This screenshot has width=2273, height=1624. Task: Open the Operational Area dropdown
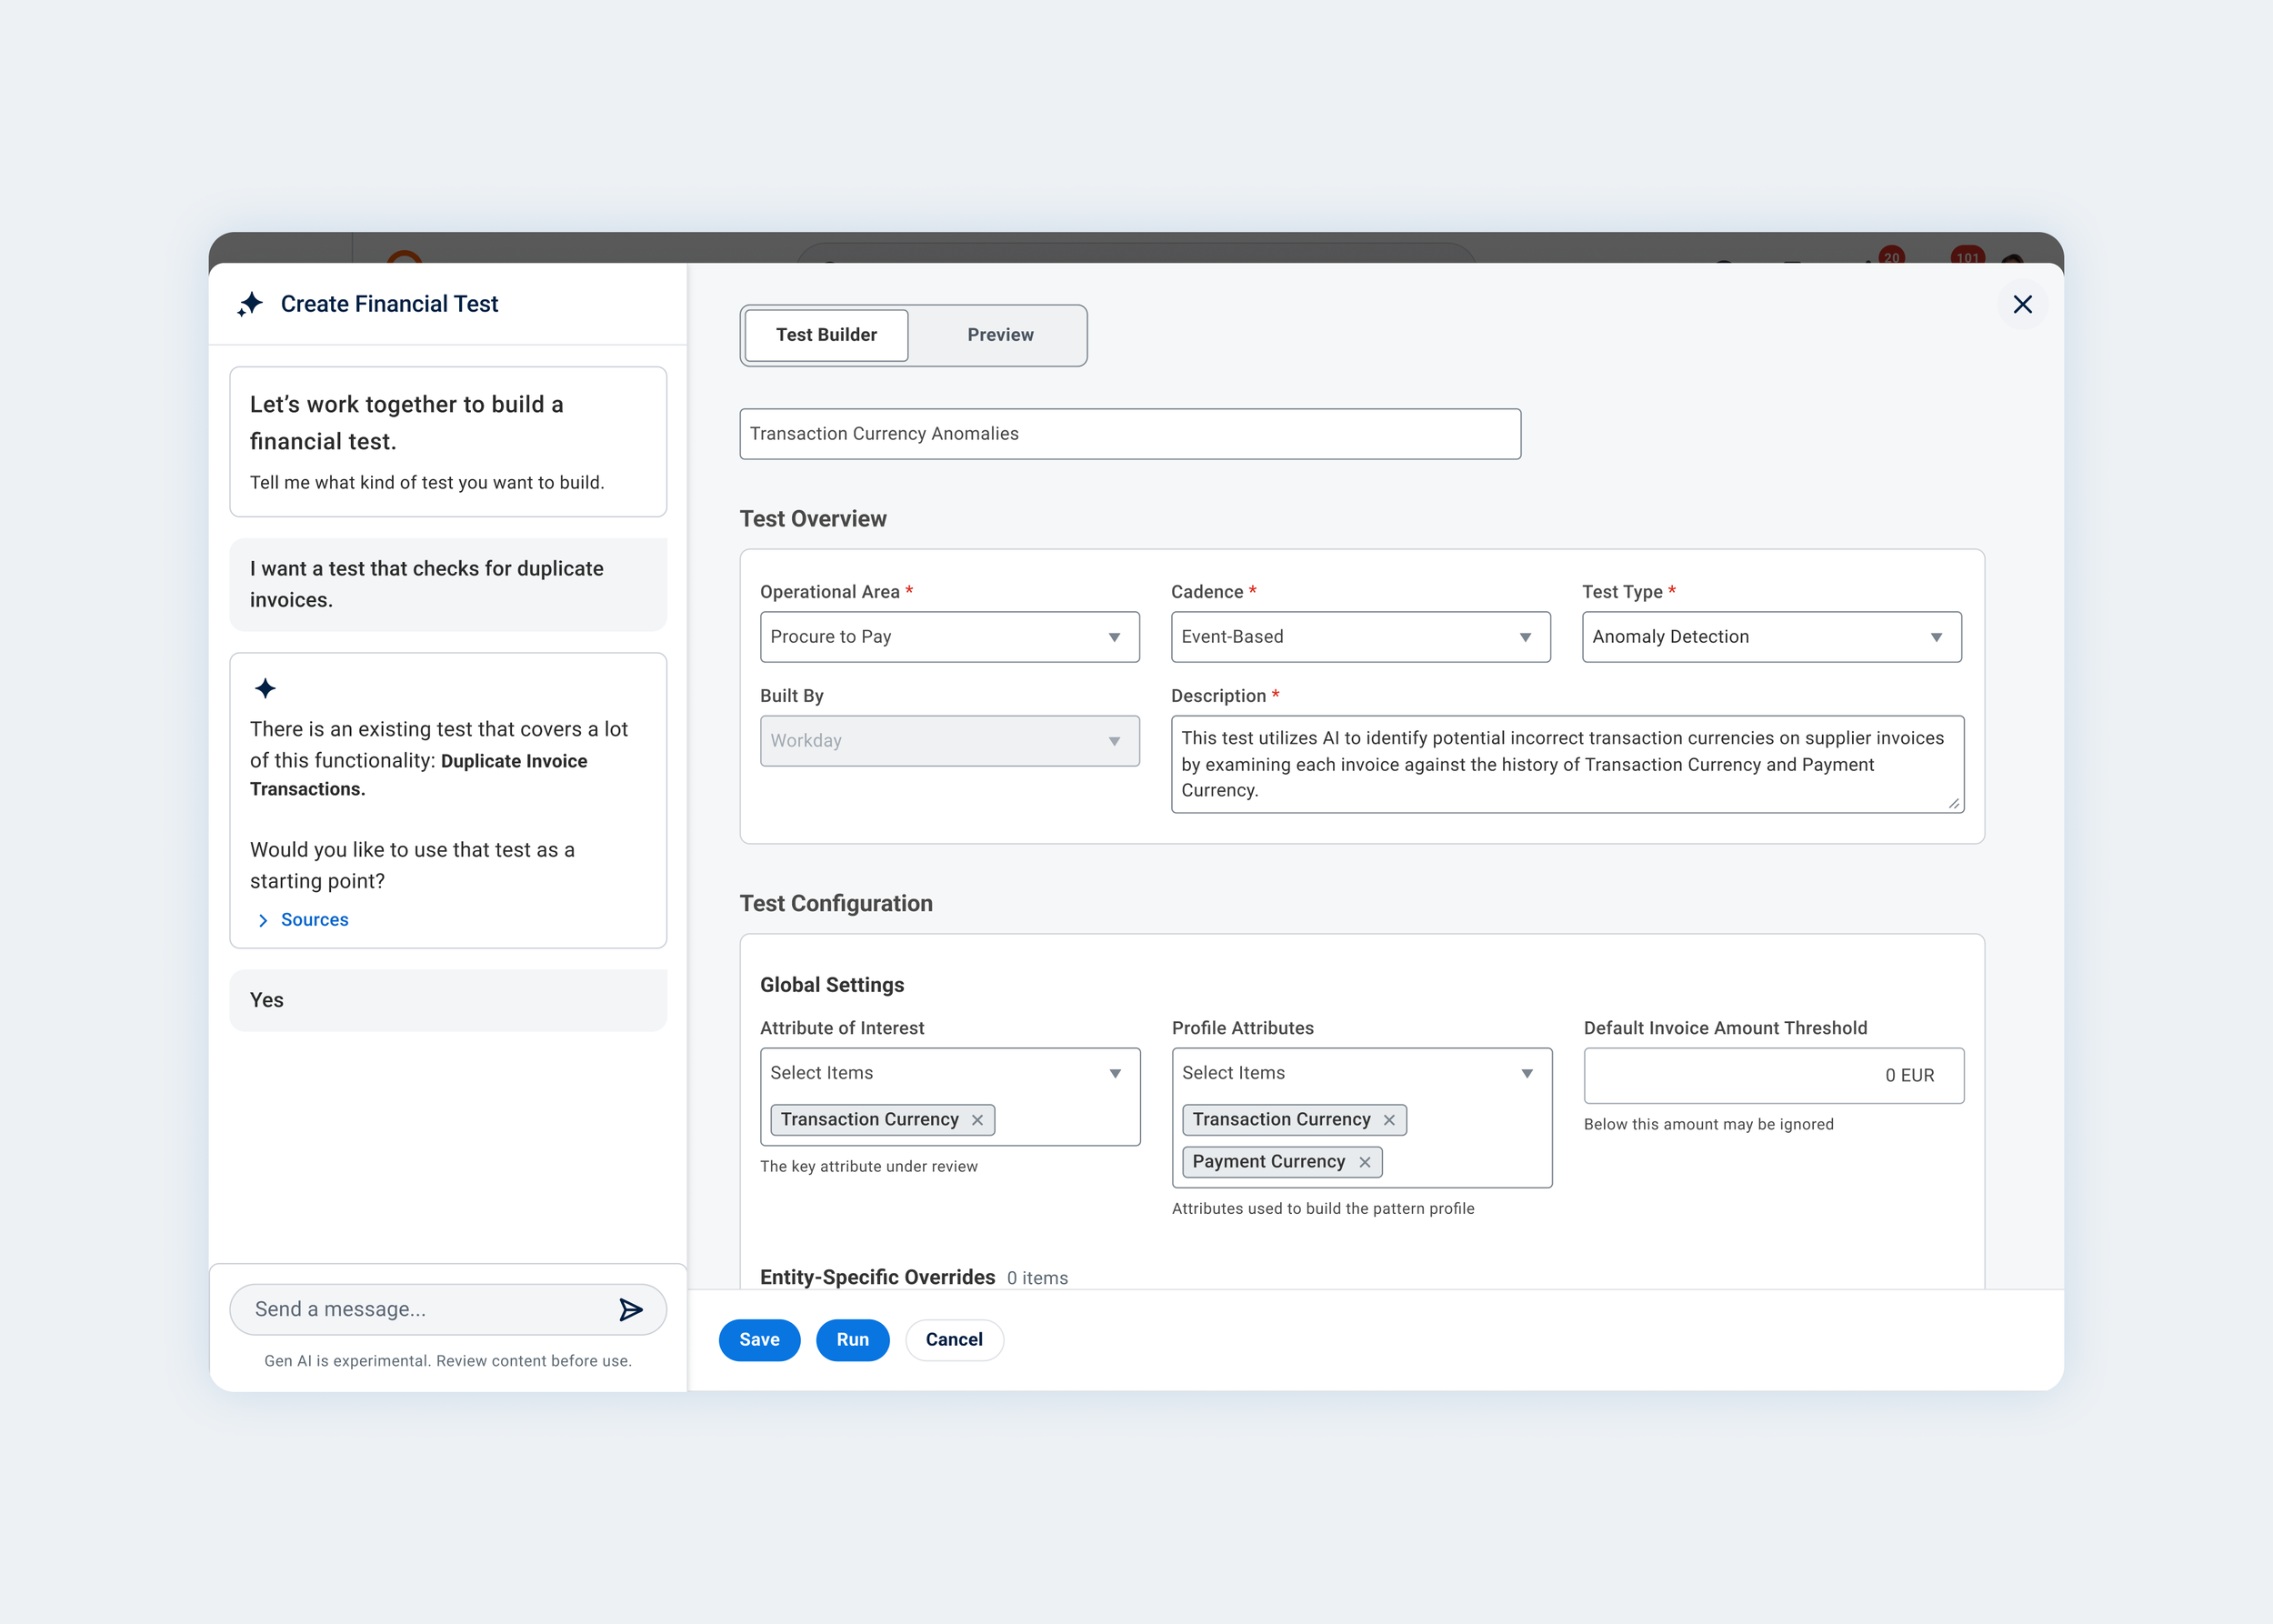949,637
